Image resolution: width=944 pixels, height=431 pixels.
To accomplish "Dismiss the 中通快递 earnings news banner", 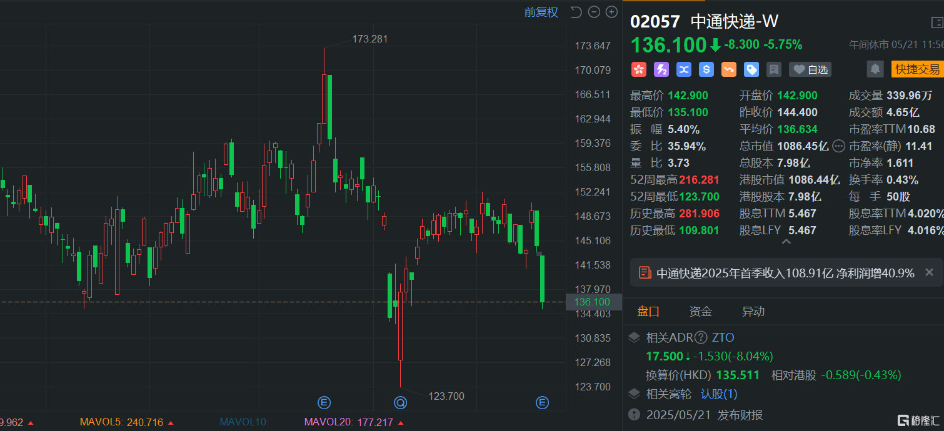I will point(929,272).
